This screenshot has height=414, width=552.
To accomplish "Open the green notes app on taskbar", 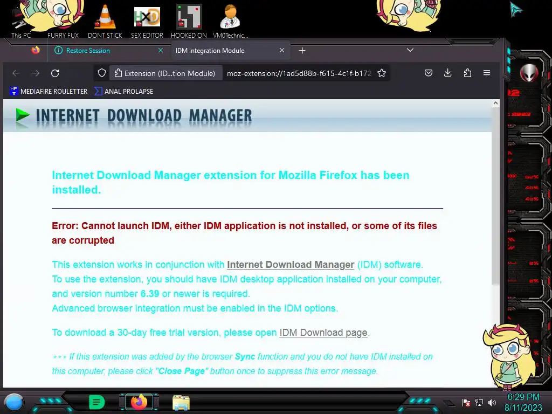I will pos(97,402).
